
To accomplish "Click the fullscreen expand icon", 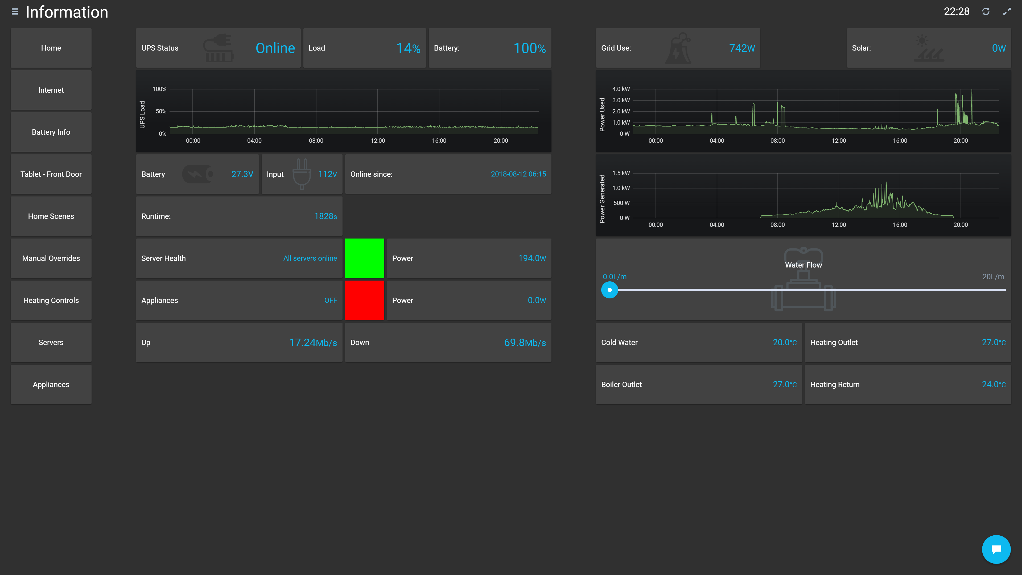I will tap(1007, 11).
